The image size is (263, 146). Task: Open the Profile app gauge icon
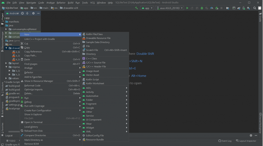click(212, 8)
